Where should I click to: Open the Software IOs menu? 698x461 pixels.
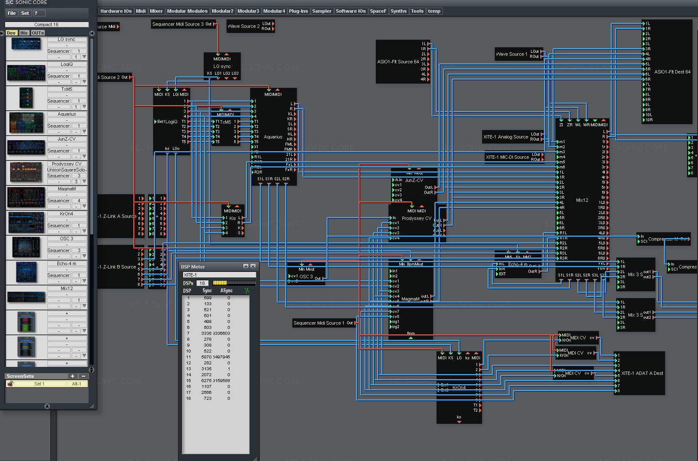[351, 11]
